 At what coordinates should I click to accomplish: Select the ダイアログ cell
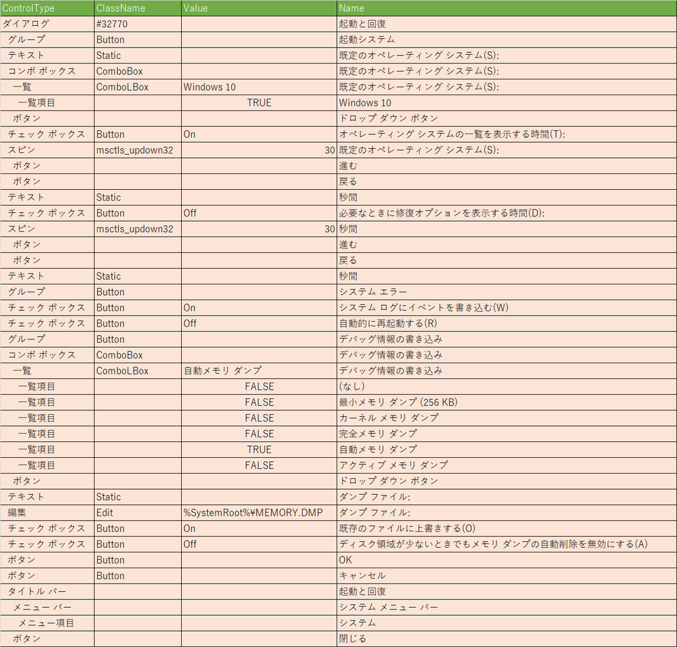[47, 24]
